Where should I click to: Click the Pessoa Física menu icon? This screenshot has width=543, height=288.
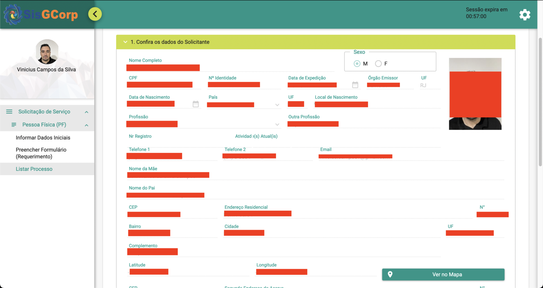14,125
